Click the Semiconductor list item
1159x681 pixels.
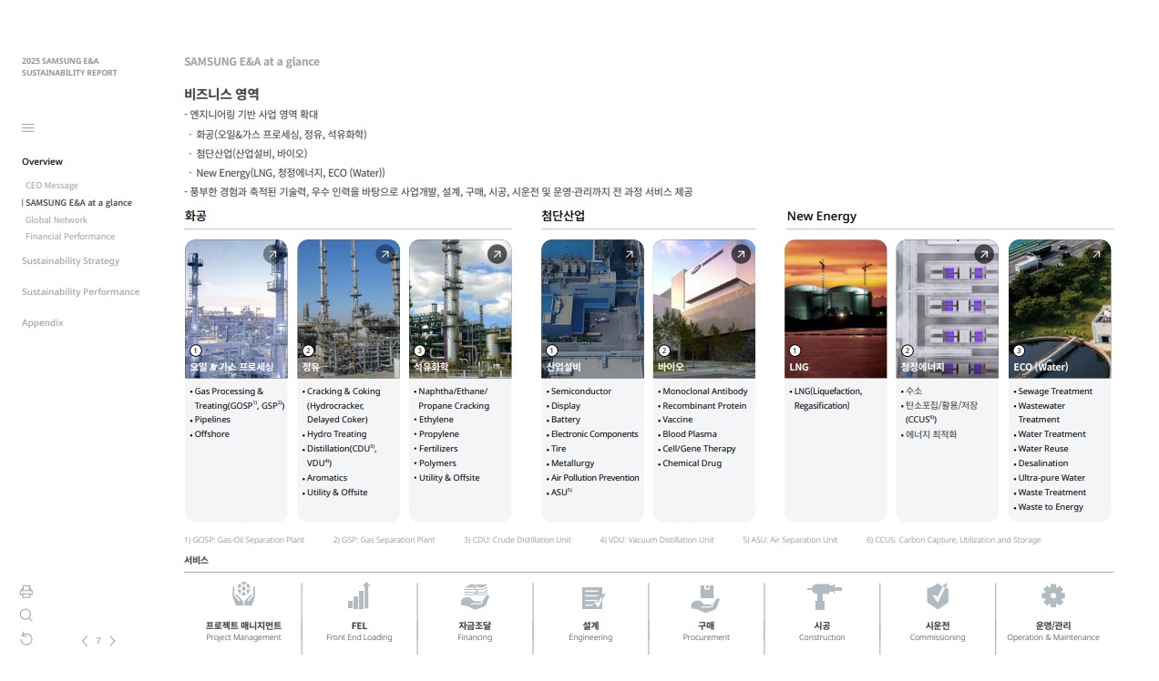tap(579, 391)
